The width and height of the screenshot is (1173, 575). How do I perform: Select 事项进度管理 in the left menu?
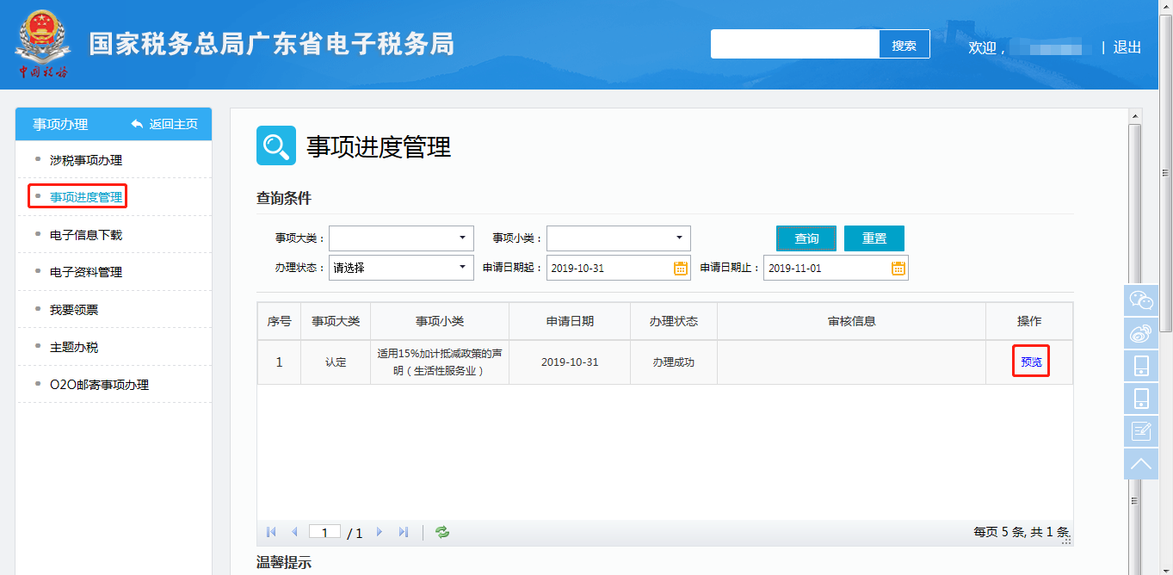click(76, 196)
